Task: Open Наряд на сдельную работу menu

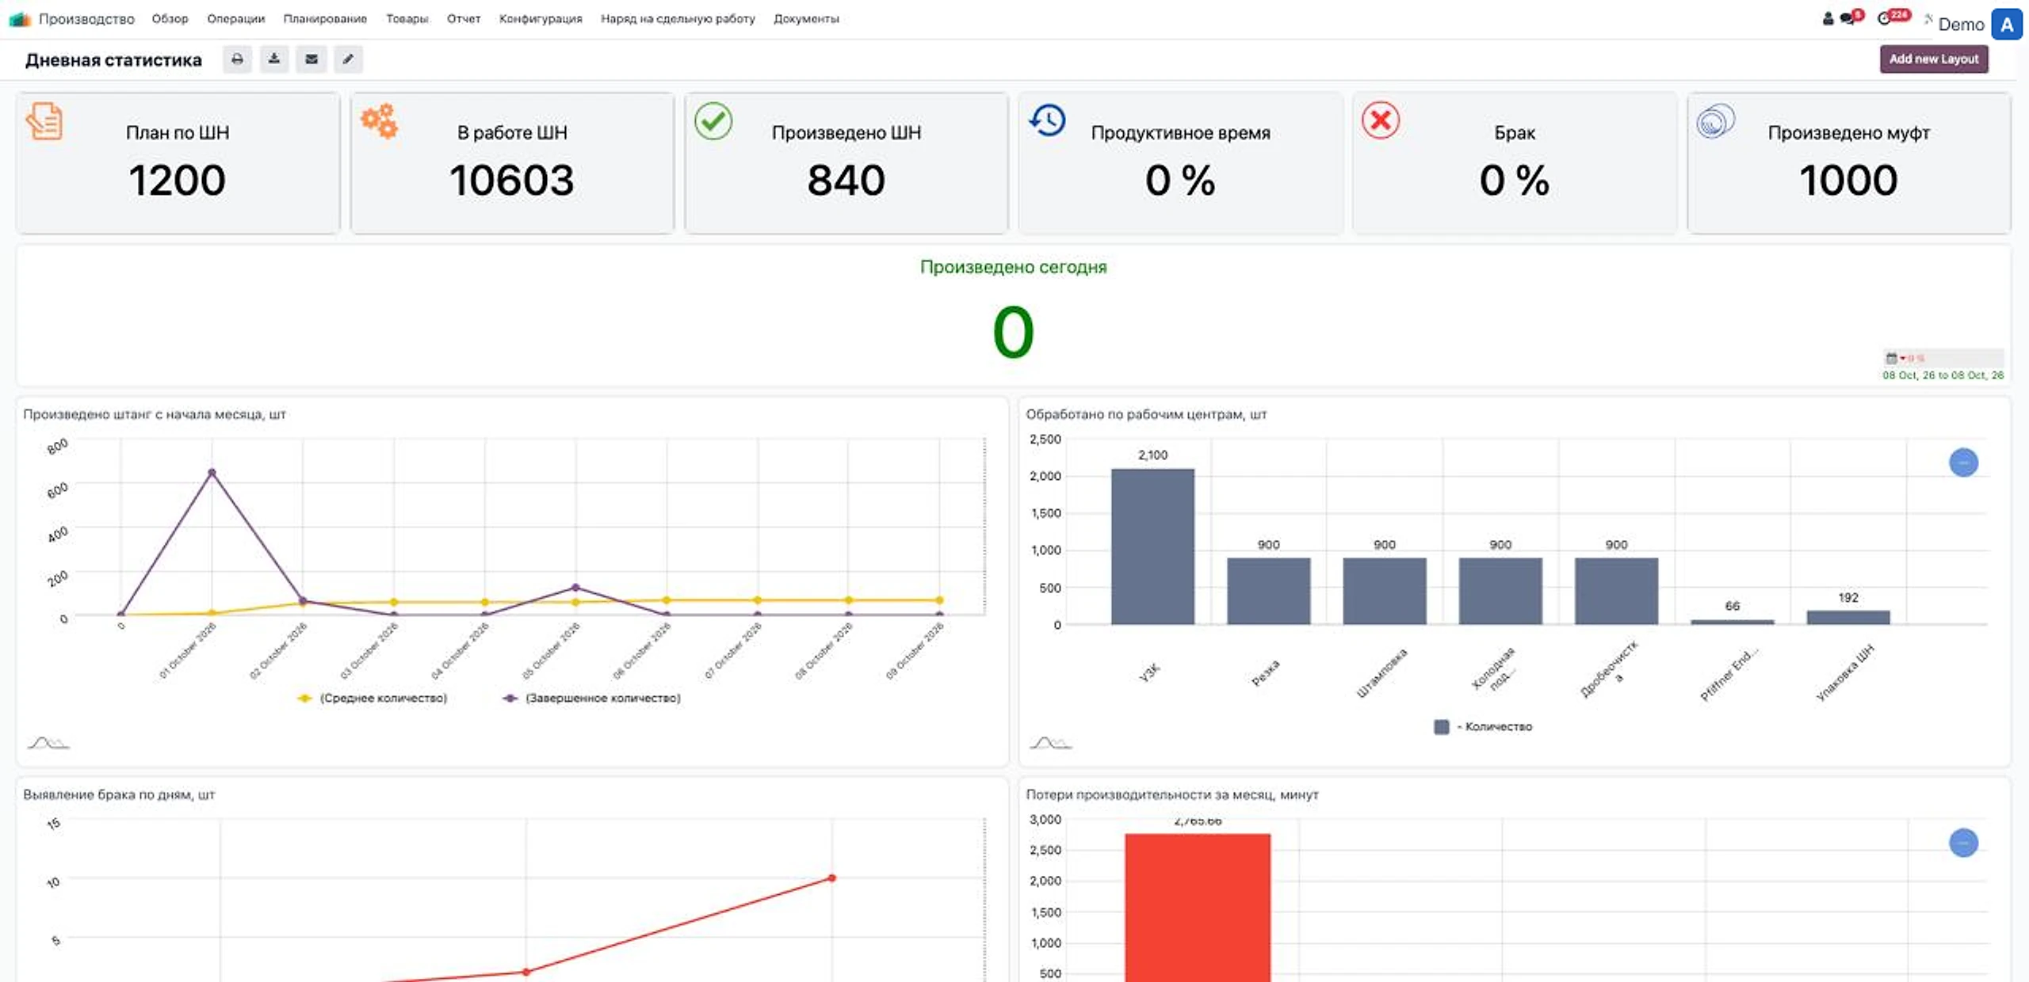Action: (x=678, y=19)
